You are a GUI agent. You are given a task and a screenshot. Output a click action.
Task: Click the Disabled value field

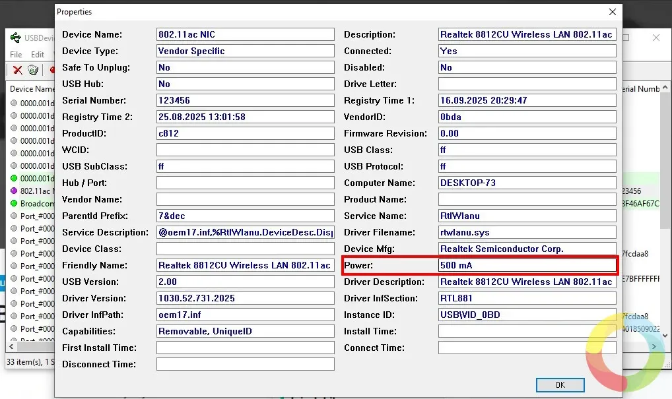coord(527,67)
